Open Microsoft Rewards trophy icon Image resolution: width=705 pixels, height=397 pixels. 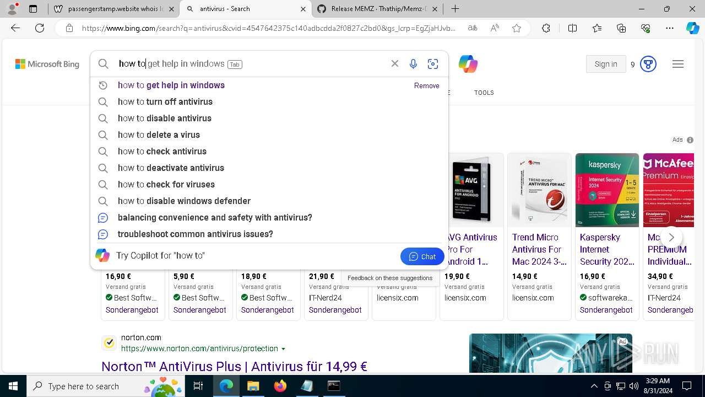648,65
